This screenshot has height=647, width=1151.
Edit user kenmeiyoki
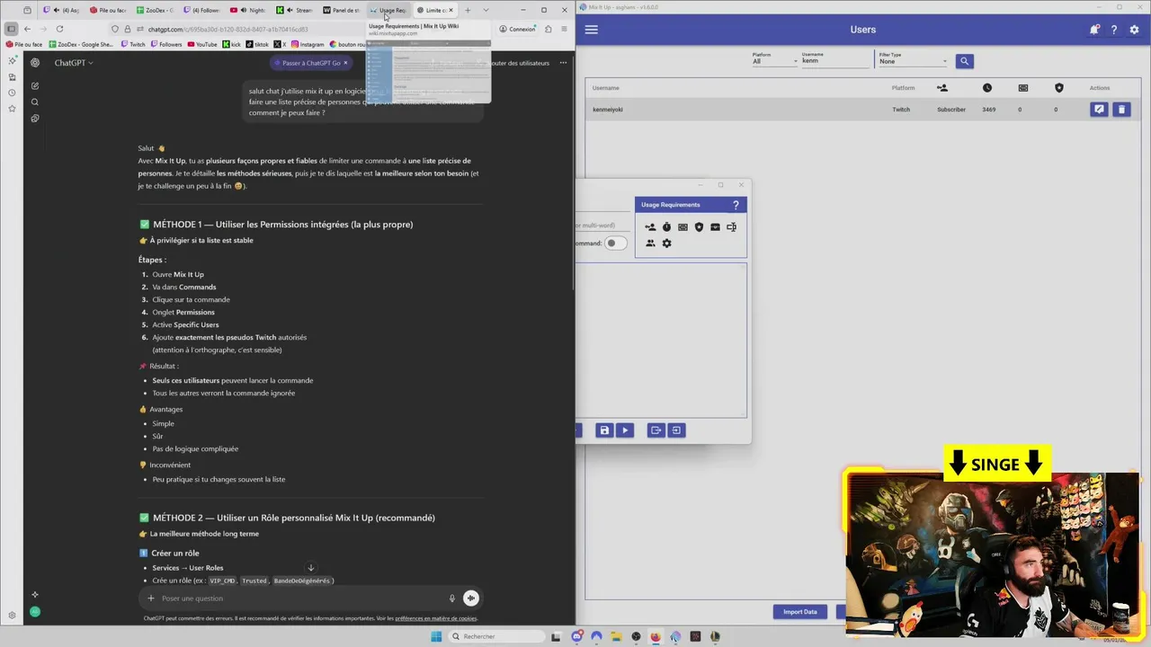coord(1099,110)
